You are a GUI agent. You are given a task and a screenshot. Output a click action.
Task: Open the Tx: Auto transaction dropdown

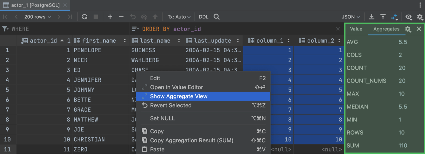(179, 17)
